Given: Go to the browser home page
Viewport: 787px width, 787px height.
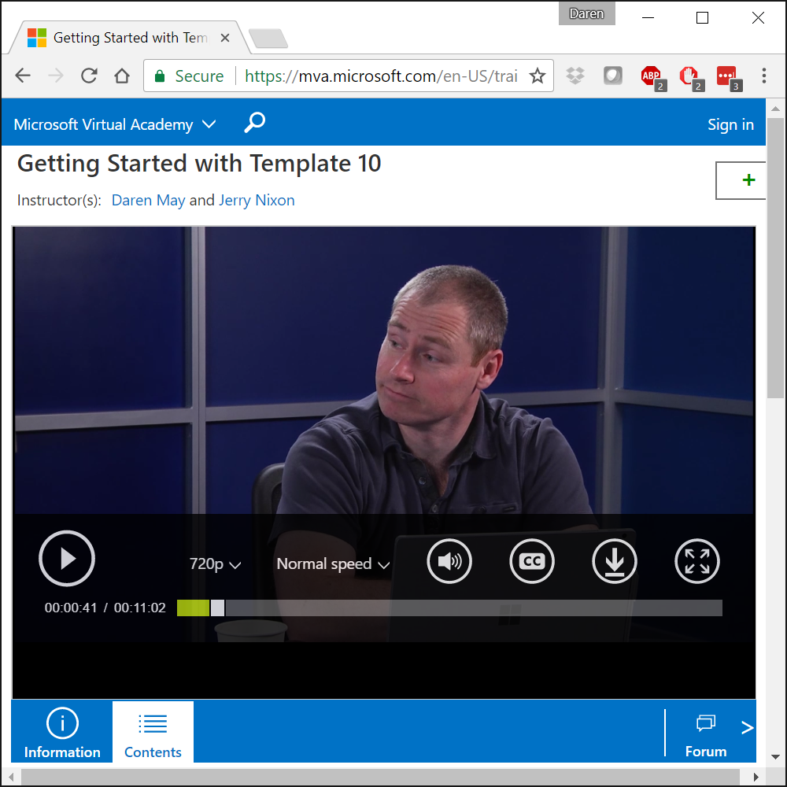Looking at the screenshot, I should pos(122,76).
